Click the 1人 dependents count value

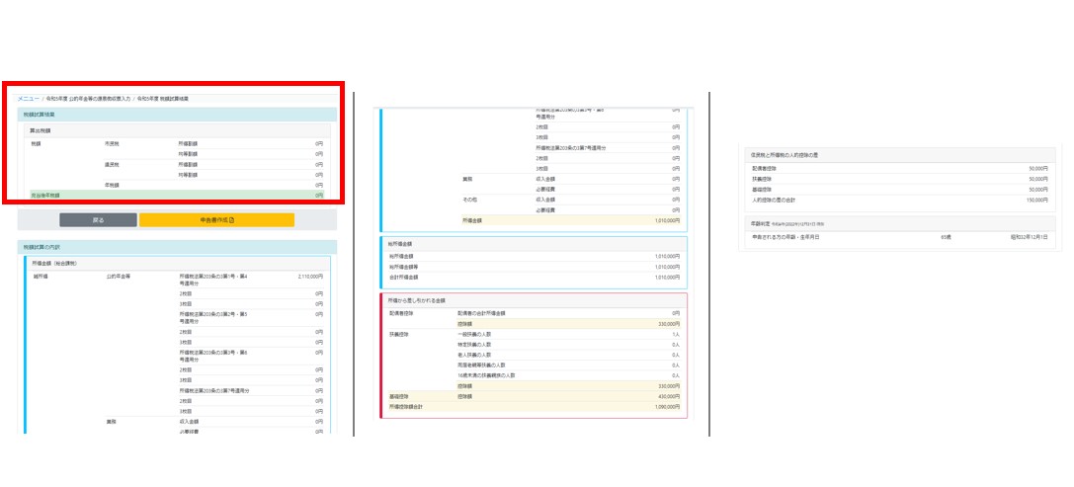click(676, 334)
